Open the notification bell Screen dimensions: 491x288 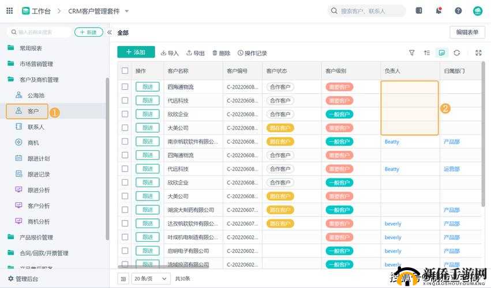click(438, 10)
